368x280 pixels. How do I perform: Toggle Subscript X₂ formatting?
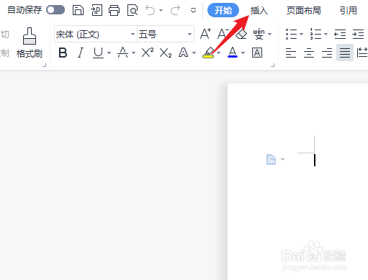click(166, 53)
